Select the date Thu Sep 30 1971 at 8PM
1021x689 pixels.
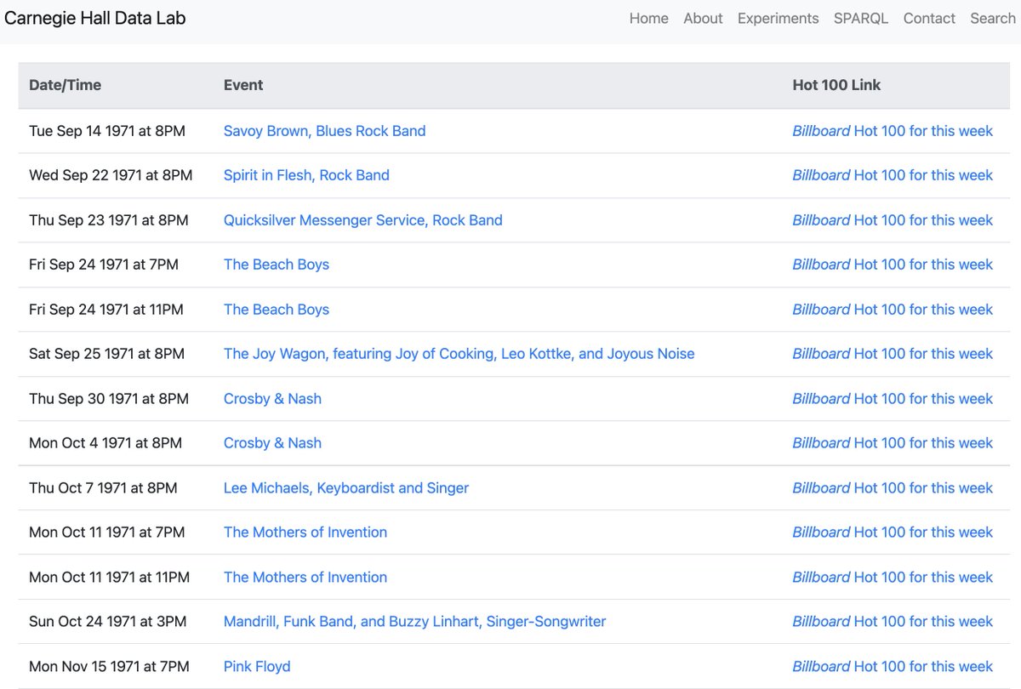pos(109,399)
